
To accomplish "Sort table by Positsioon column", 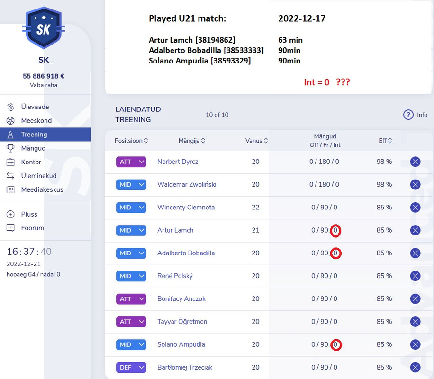I will (131, 141).
